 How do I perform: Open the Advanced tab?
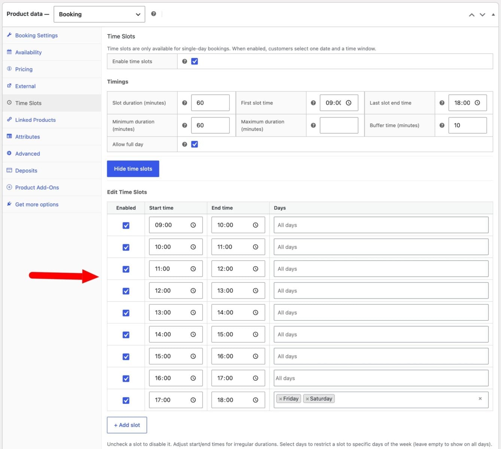click(27, 153)
